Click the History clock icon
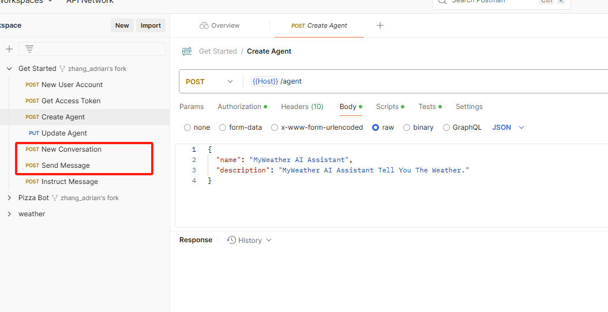The width and height of the screenshot is (608, 312). click(231, 240)
